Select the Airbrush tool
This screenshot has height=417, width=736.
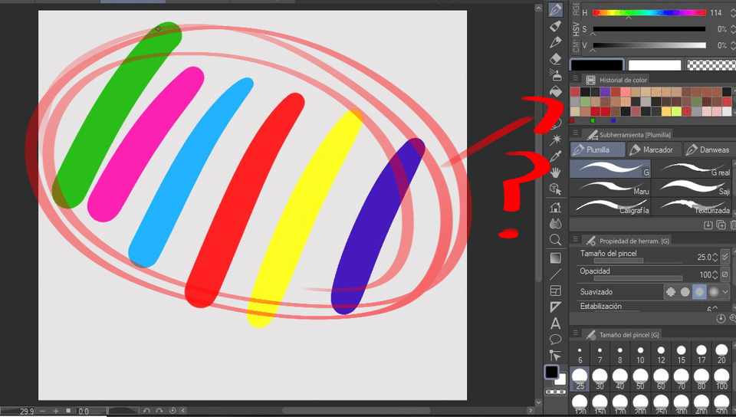pos(555,74)
